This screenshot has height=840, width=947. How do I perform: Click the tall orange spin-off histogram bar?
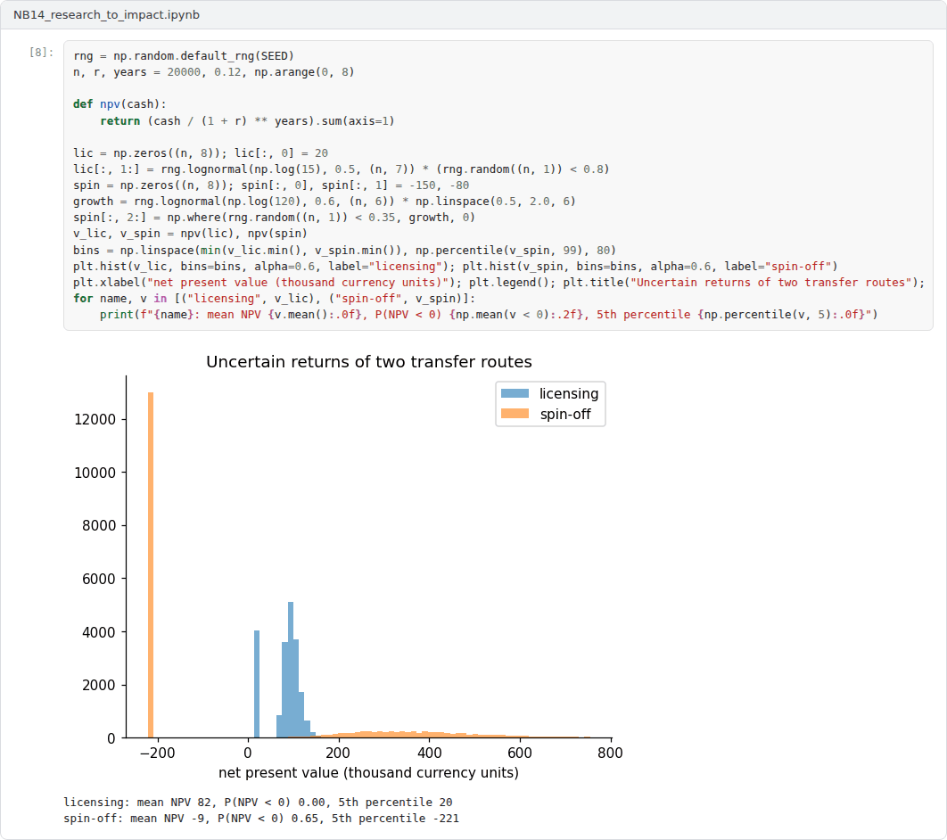(x=151, y=565)
